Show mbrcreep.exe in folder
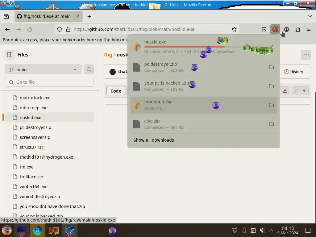The height and width of the screenshot is (237, 316). [271, 105]
